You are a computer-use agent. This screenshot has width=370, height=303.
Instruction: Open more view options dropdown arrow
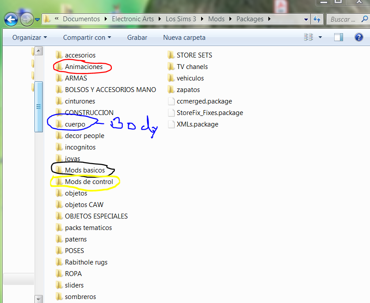(x=320, y=37)
